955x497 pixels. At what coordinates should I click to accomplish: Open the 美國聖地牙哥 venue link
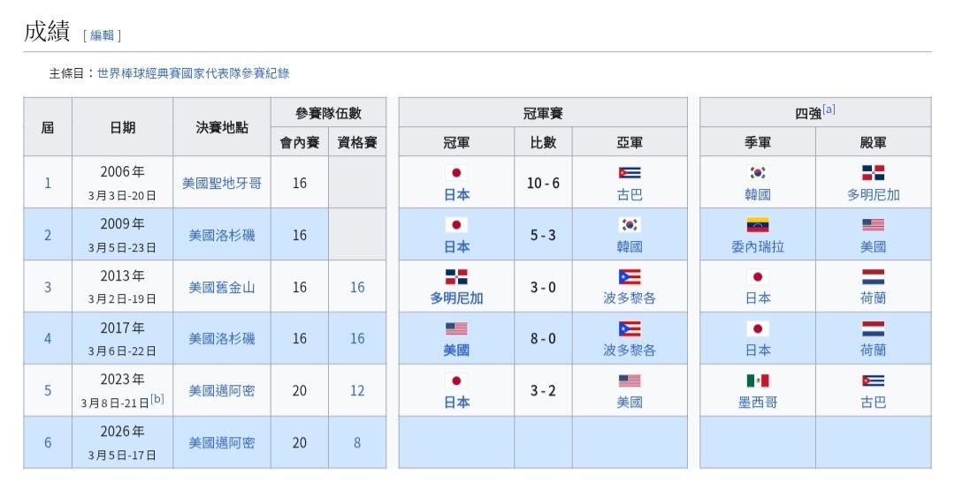coord(222,184)
